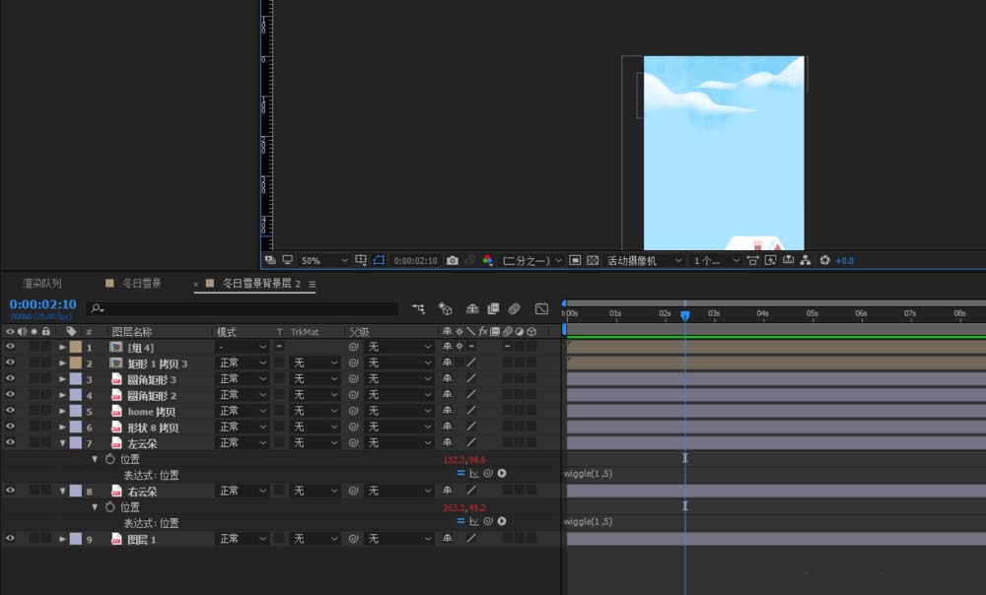Image resolution: width=986 pixels, height=595 pixels.
Task: Click the label tag column header icon
Action: click(x=71, y=332)
